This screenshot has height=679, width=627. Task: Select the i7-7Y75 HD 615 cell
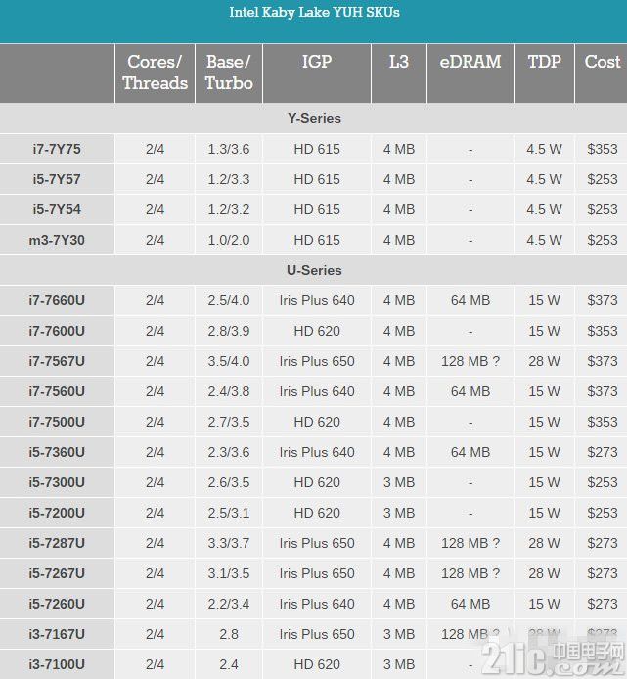tap(317, 149)
